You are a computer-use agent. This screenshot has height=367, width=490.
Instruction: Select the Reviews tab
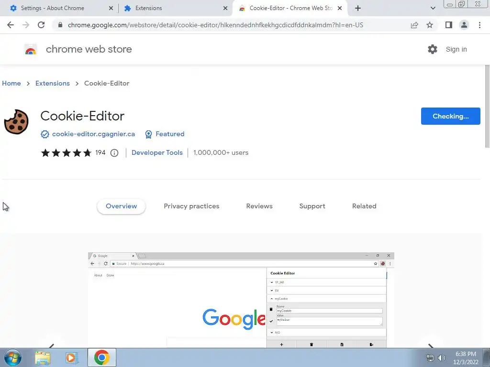pyautogui.click(x=259, y=206)
